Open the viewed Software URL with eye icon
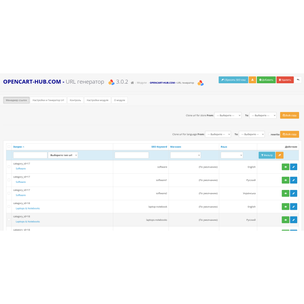This screenshot has height=304, width=304. (x=285, y=167)
